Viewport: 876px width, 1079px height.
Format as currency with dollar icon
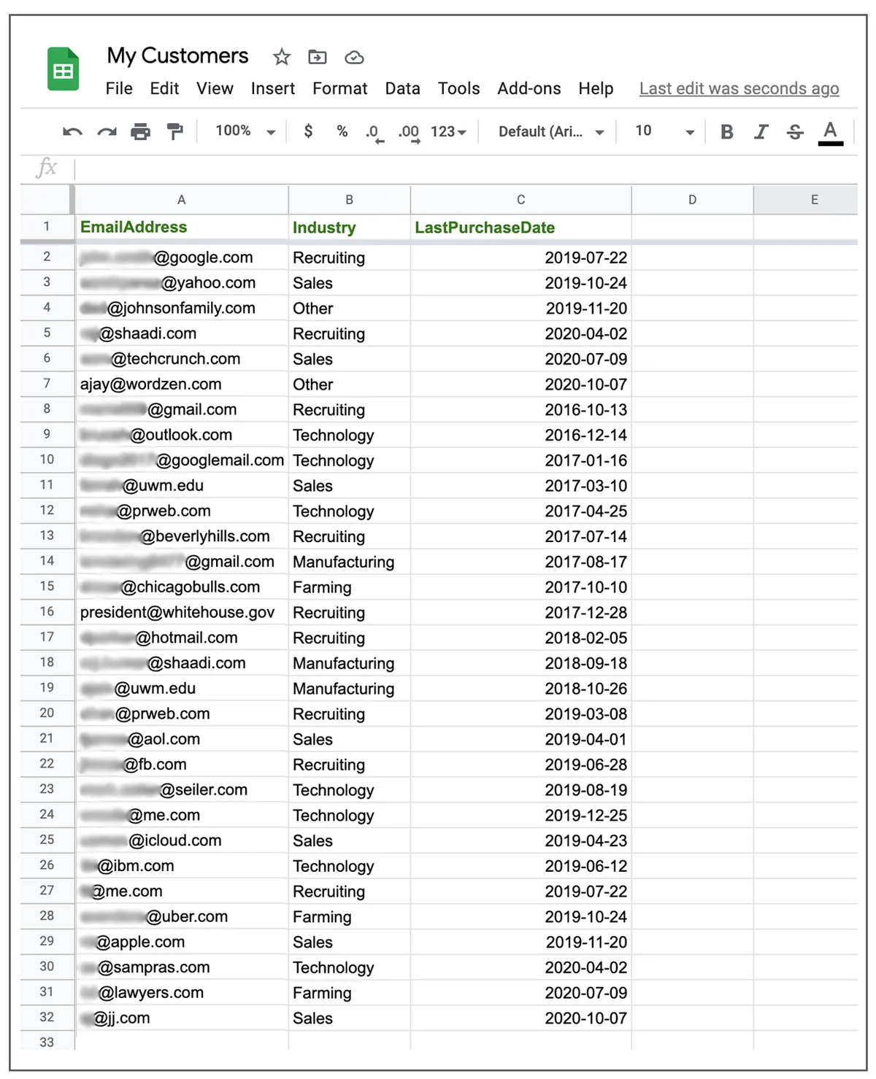point(308,131)
